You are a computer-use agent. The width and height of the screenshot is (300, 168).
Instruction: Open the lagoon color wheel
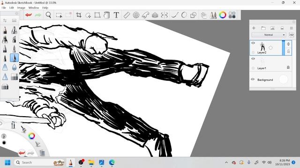pos(31,136)
